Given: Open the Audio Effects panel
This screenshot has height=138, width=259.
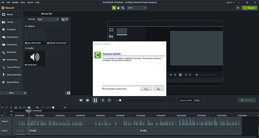Looking at the screenshot, I should pyautogui.click(x=11, y=82).
